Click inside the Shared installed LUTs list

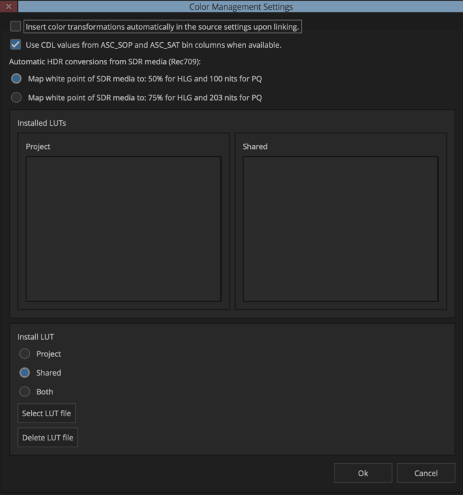tap(341, 229)
